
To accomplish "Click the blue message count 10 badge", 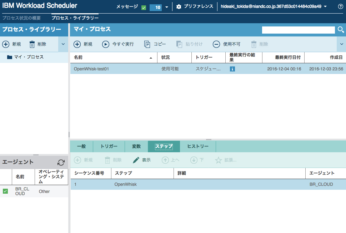I will click(x=156, y=8).
